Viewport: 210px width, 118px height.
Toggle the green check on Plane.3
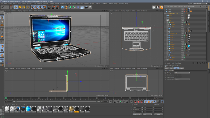pos(185,16)
